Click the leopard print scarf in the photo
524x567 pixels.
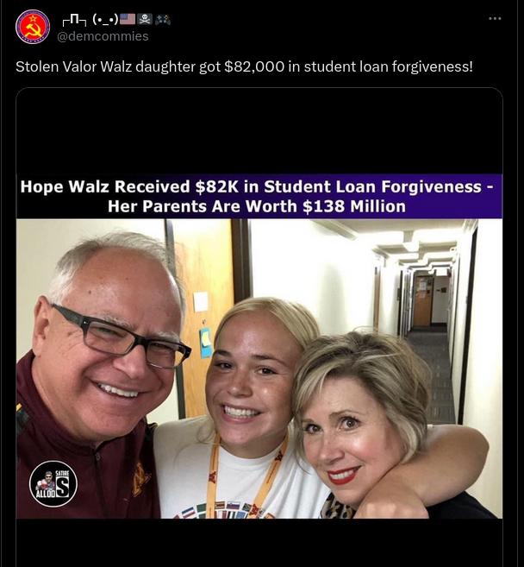point(337,507)
